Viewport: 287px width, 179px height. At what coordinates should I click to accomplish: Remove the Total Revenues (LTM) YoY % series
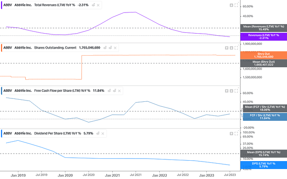pyautogui.click(x=98, y=5)
